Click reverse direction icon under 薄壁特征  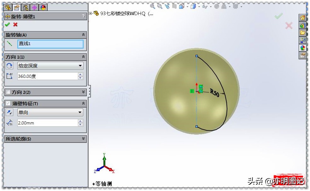point(9,112)
